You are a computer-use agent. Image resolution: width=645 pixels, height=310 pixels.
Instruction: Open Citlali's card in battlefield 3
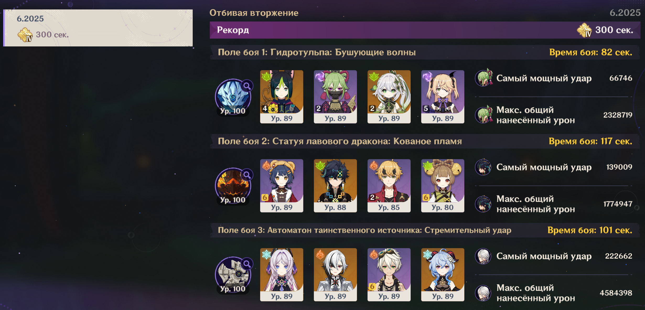tap(282, 275)
